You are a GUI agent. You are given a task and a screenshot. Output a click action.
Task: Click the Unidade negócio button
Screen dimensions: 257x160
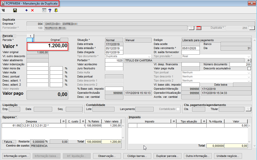228,156
